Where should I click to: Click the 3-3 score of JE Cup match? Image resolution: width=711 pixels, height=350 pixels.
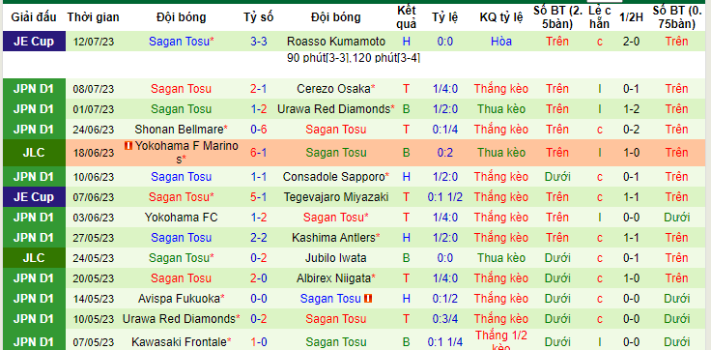pyautogui.click(x=259, y=42)
